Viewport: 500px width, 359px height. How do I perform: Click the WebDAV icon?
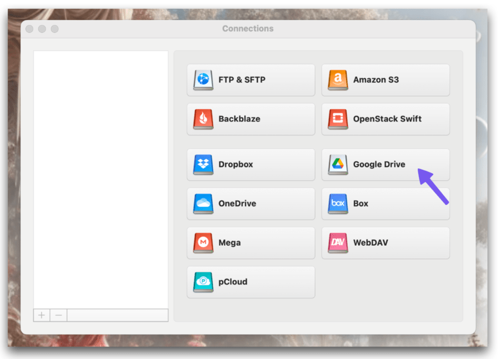(337, 242)
